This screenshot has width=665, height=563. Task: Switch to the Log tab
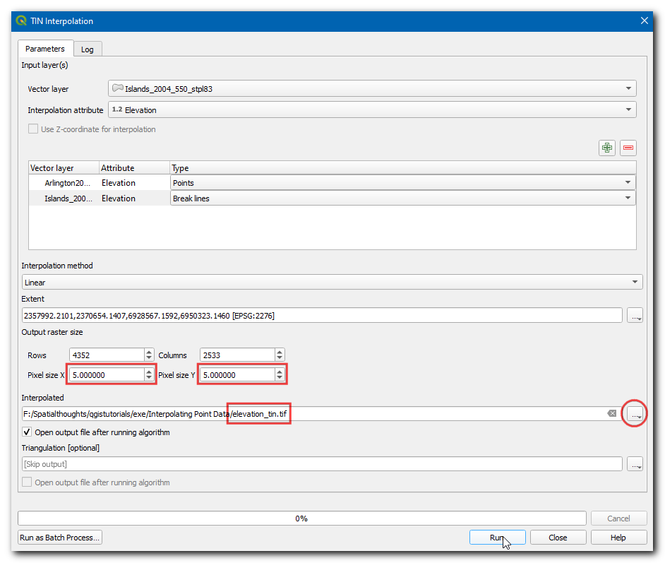(88, 49)
